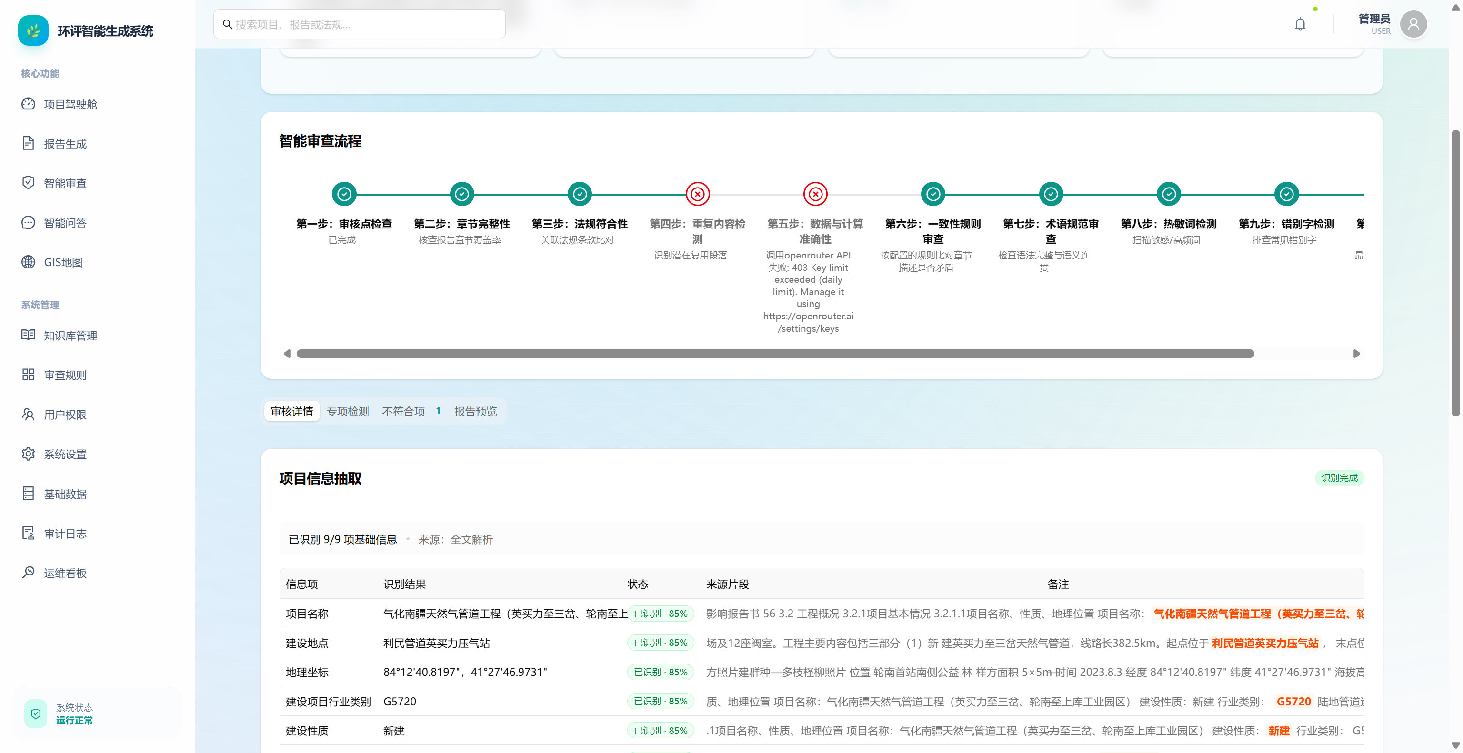Click the 运维看板 search icon

pyautogui.click(x=29, y=573)
